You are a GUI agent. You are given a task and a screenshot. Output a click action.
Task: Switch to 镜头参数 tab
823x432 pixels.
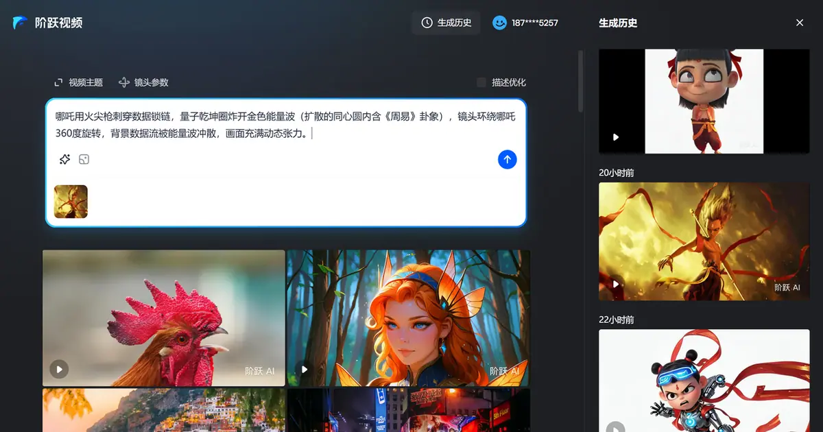pyautogui.click(x=143, y=82)
